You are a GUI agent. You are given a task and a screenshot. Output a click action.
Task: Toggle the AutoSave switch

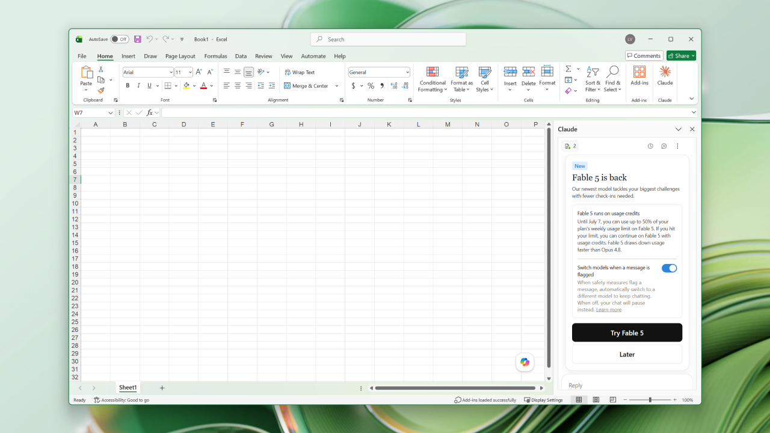(120, 39)
